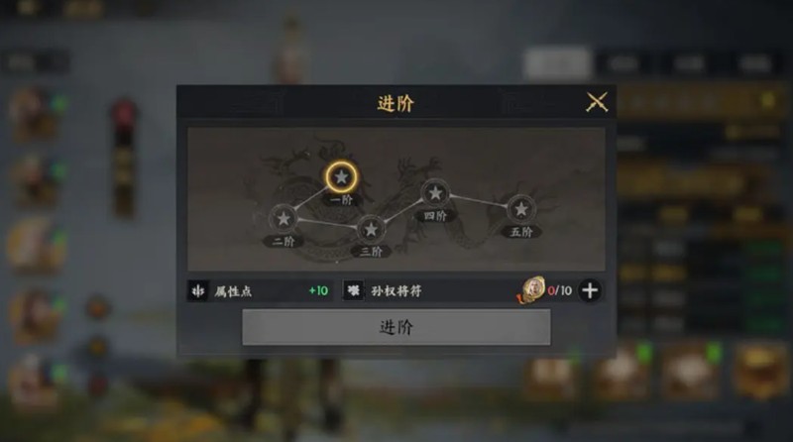The width and height of the screenshot is (793, 442).
Task: Click the 属性点 +10 bonus value
Action: coord(318,290)
